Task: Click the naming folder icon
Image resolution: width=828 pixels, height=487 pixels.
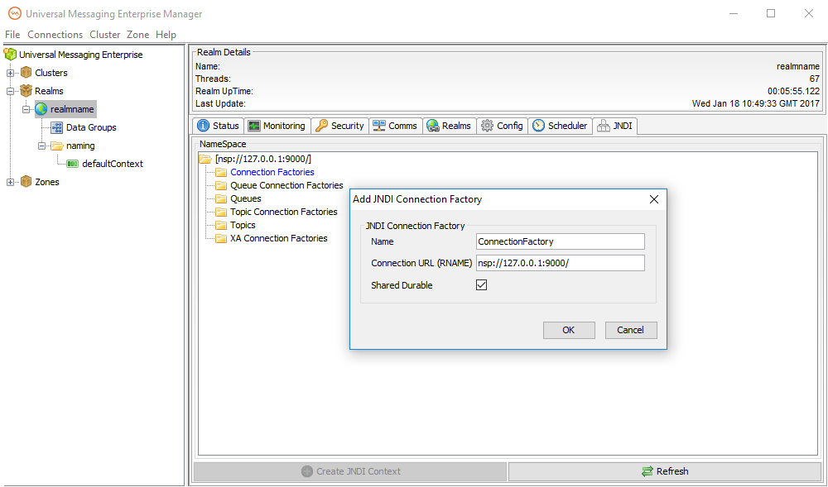Action: tap(57, 146)
